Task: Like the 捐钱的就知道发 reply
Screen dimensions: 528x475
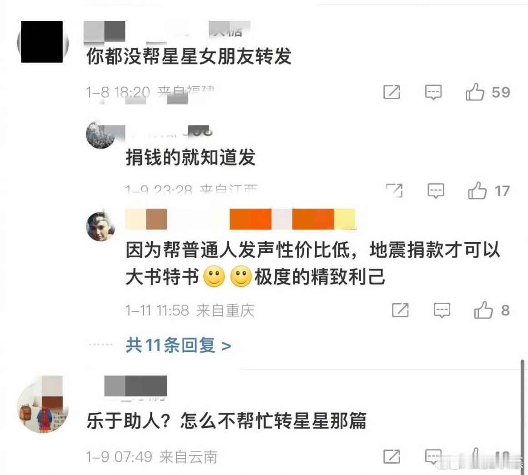Action: click(x=477, y=190)
